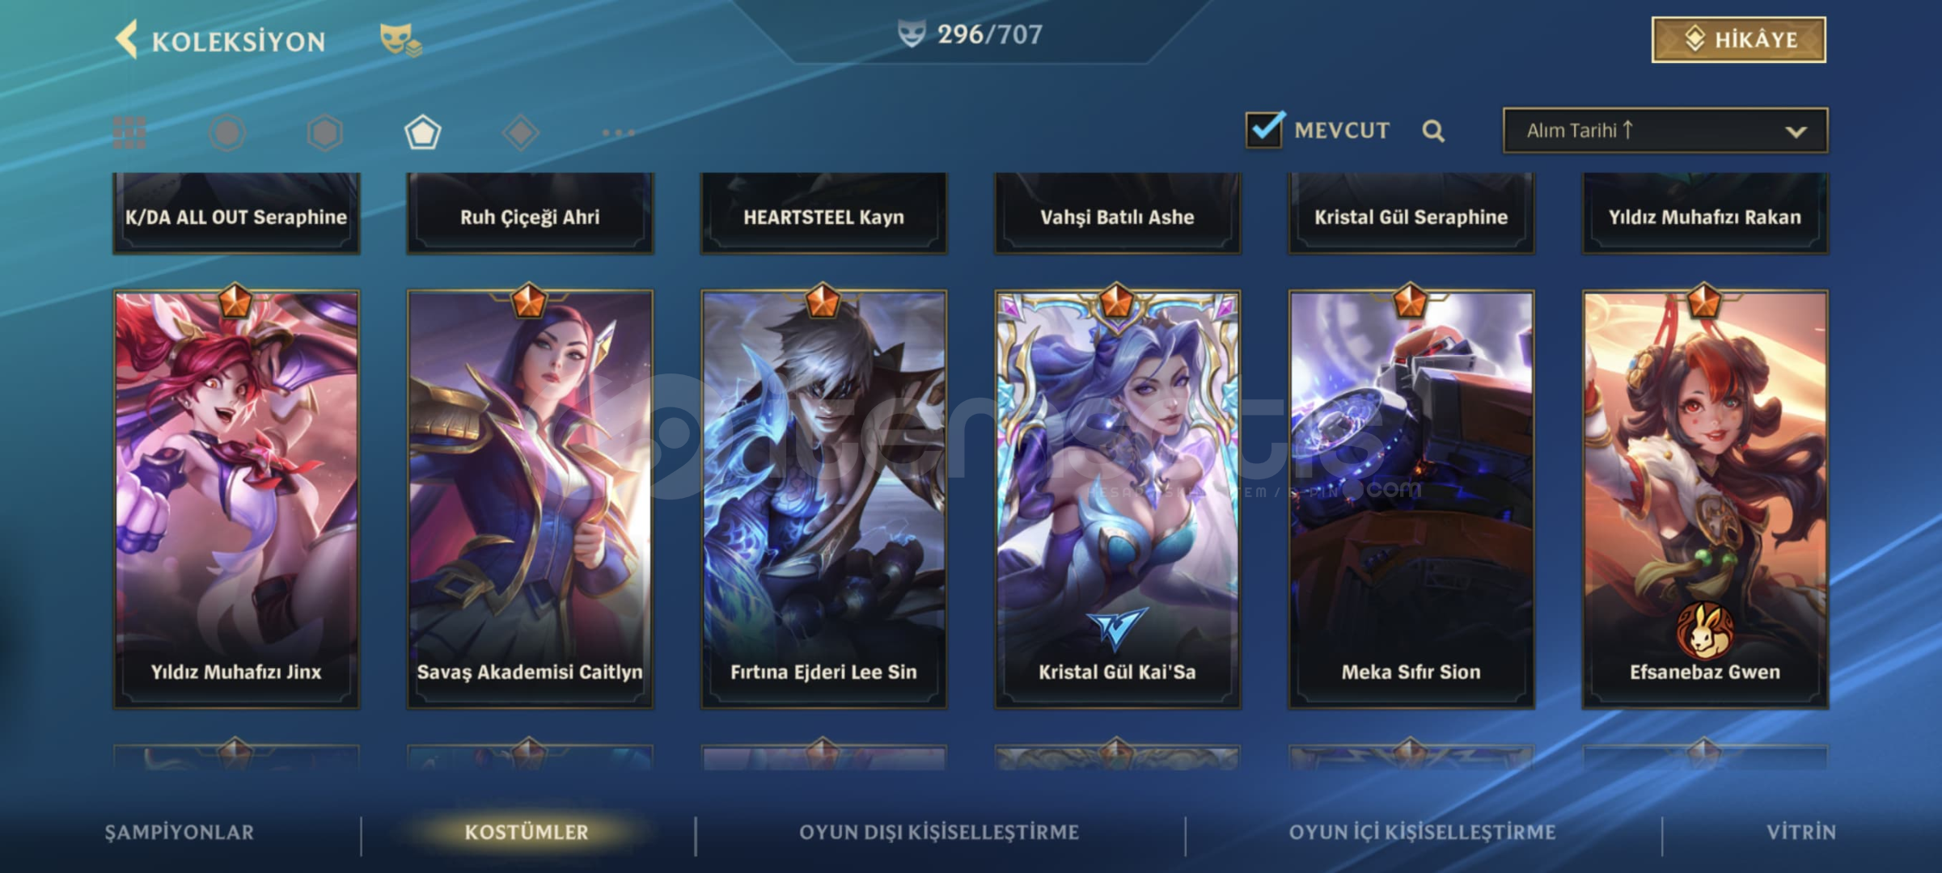Open the Efsanebaz Gwen skin card
Image resolution: width=1942 pixels, height=873 pixels.
click(x=1705, y=499)
